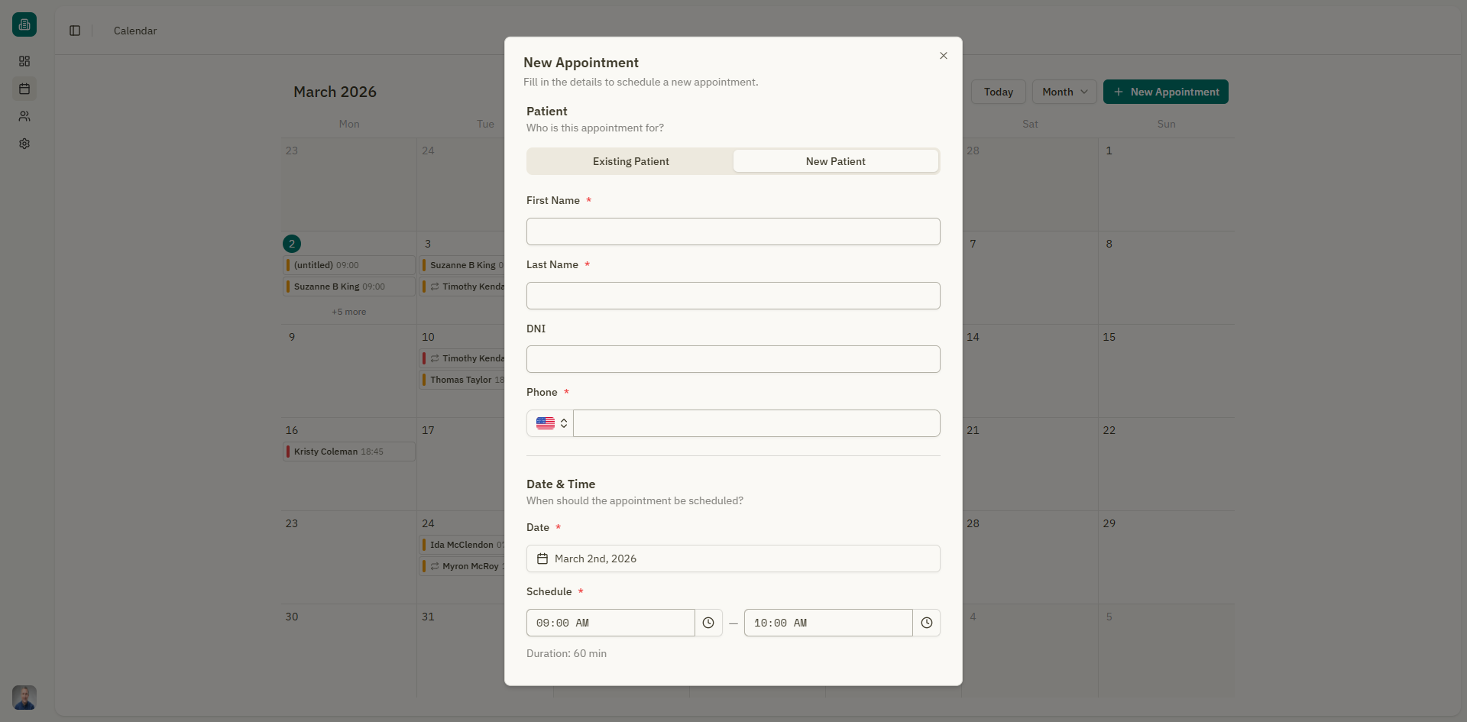The height and width of the screenshot is (722, 1467).
Task: Click the First Name input field
Action: [733, 231]
